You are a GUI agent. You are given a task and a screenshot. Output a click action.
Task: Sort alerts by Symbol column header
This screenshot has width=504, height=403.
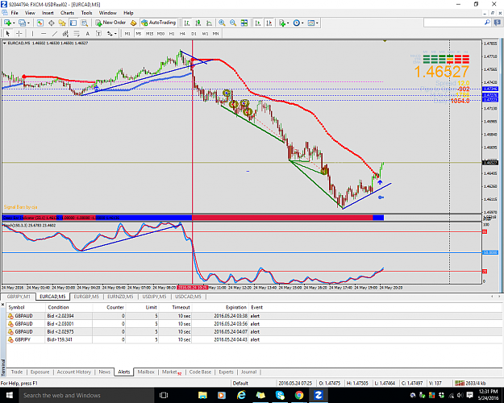point(16,307)
